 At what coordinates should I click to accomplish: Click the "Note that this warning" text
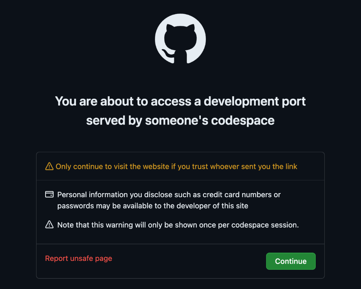178,225
